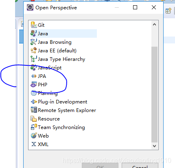Close the Open Perspective dialog
The width and height of the screenshot is (175, 168).
[154, 7]
